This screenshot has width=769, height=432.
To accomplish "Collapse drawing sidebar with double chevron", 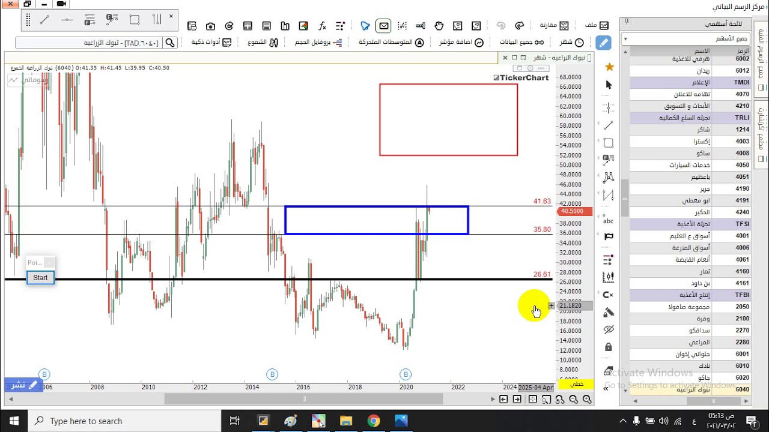I will [x=606, y=388].
